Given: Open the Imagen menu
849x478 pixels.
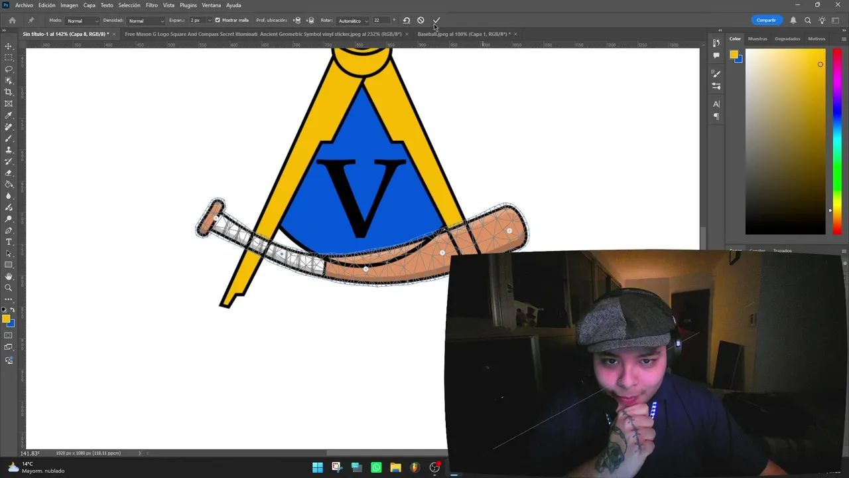Looking at the screenshot, I should tap(70, 5).
